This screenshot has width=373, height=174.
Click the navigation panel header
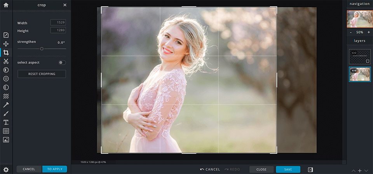click(360, 4)
